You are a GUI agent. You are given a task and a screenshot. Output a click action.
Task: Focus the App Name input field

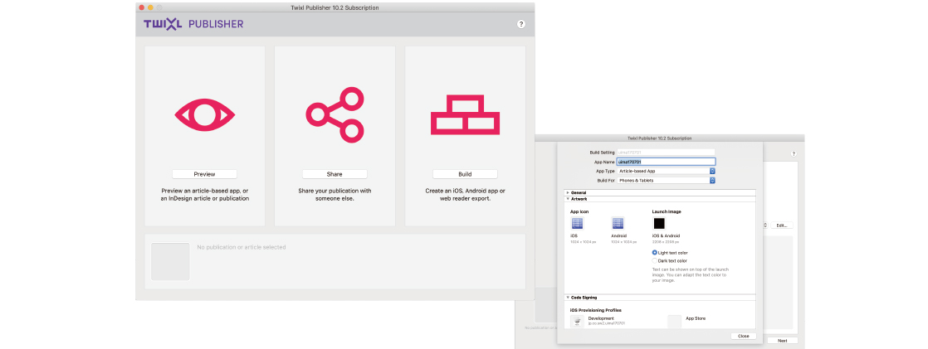click(667, 161)
